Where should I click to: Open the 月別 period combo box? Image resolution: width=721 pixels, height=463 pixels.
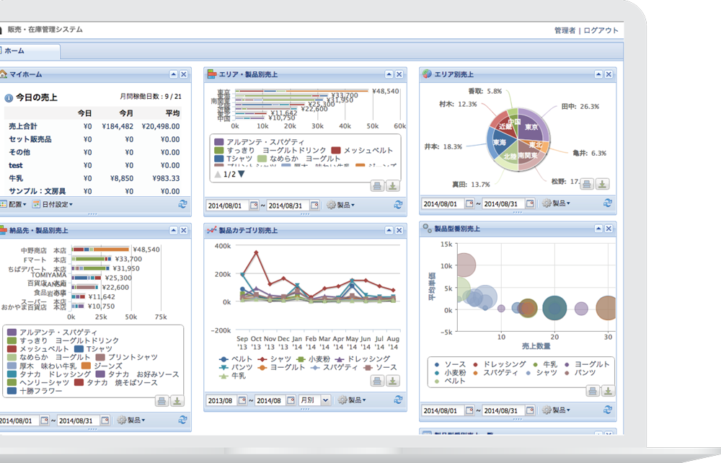point(314,400)
